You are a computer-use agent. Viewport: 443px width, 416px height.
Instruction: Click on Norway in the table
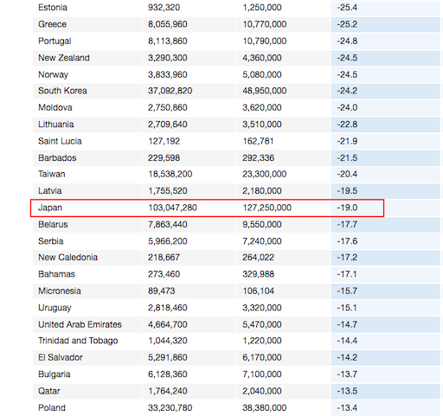click(x=53, y=74)
